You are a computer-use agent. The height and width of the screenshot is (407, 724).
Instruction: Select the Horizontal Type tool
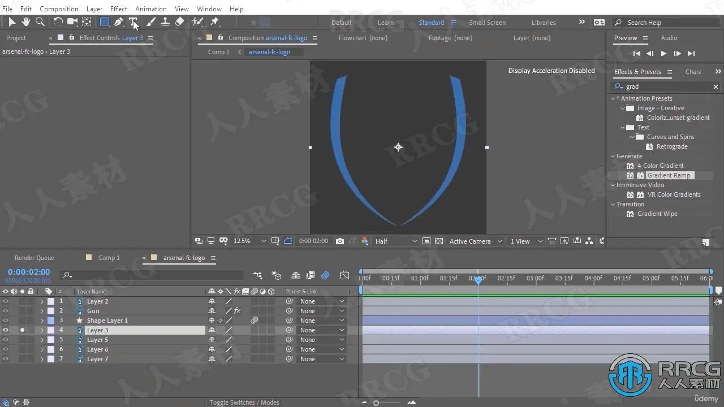(x=133, y=22)
